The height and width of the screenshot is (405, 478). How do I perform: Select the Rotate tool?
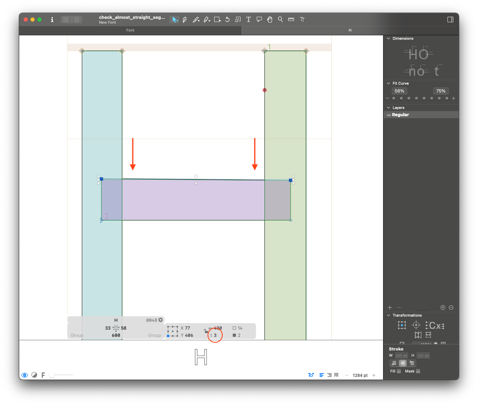coord(227,20)
